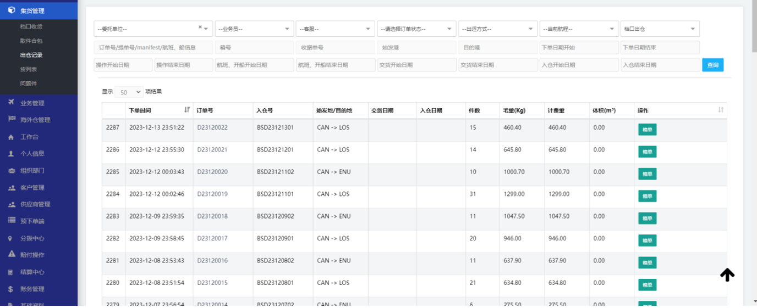Focus the 操作结束日期 date field

184,65
